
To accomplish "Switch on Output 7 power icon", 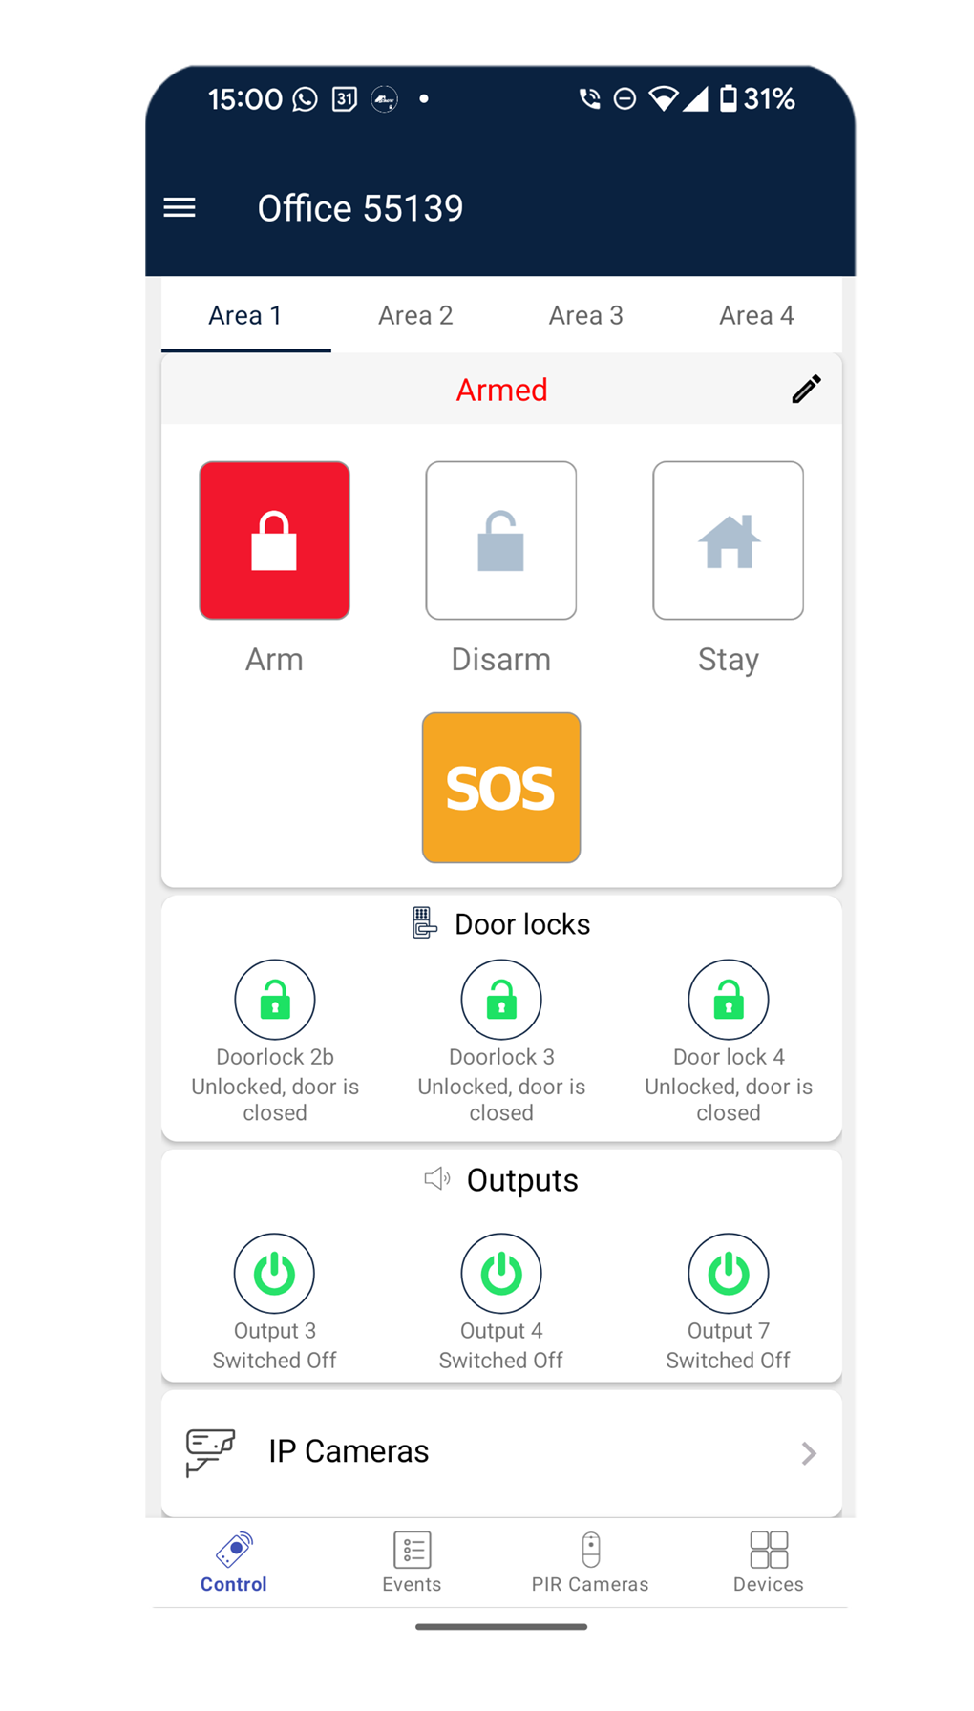I will [x=729, y=1274].
